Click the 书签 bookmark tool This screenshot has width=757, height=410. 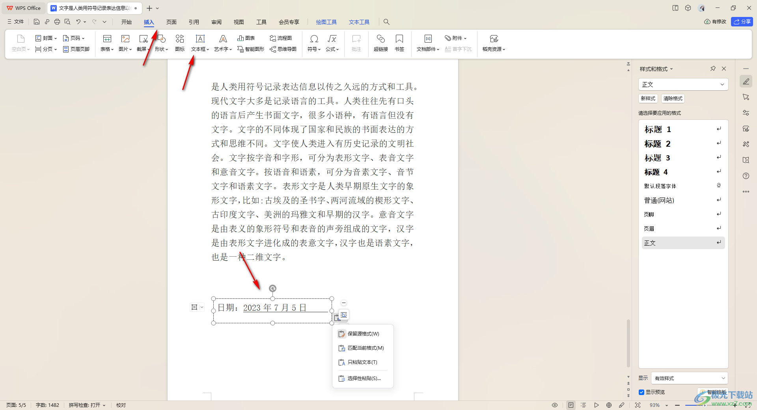tap(399, 43)
